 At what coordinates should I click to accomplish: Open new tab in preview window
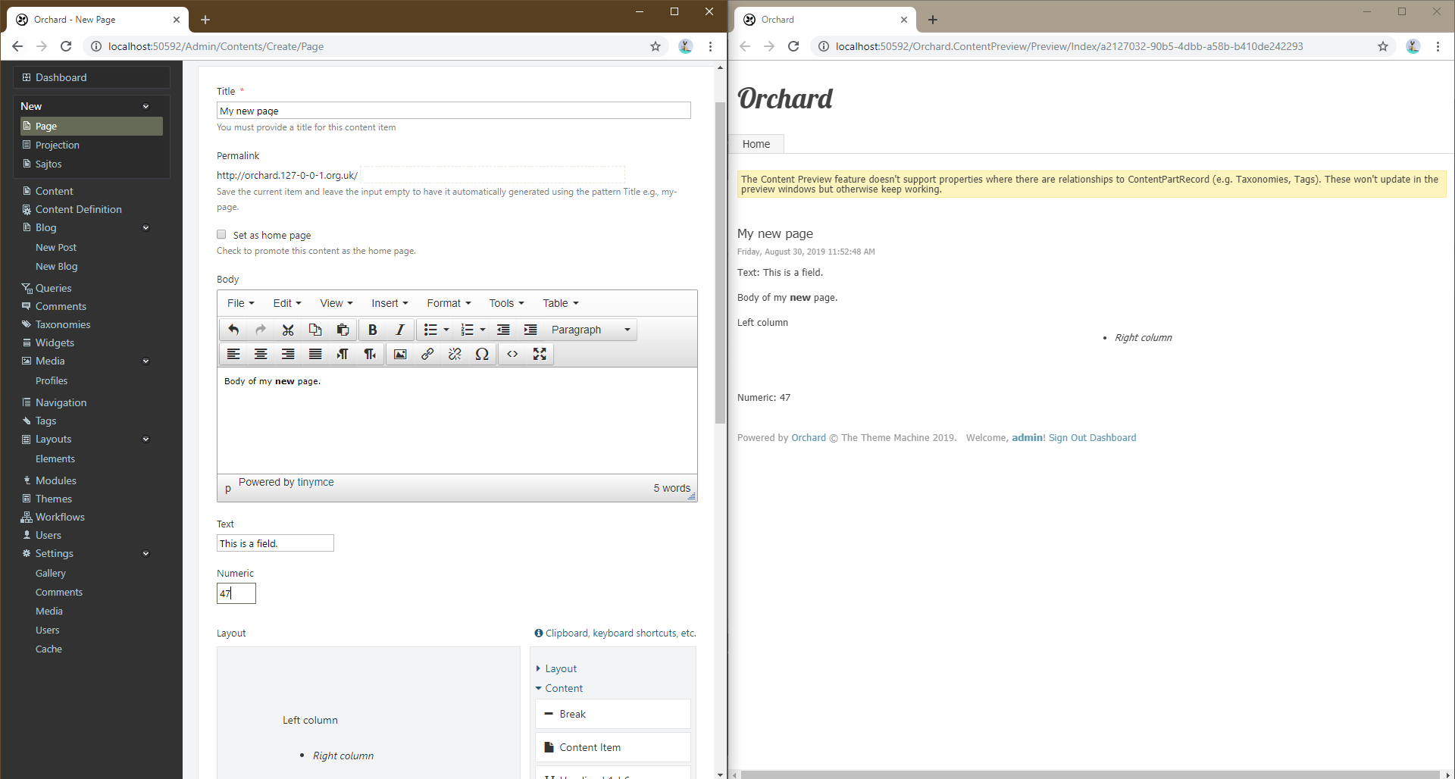click(x=933, y=20)
